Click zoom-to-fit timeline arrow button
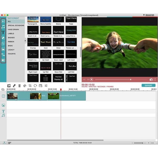This screenshot has height=158, width=158. point(152,143)
